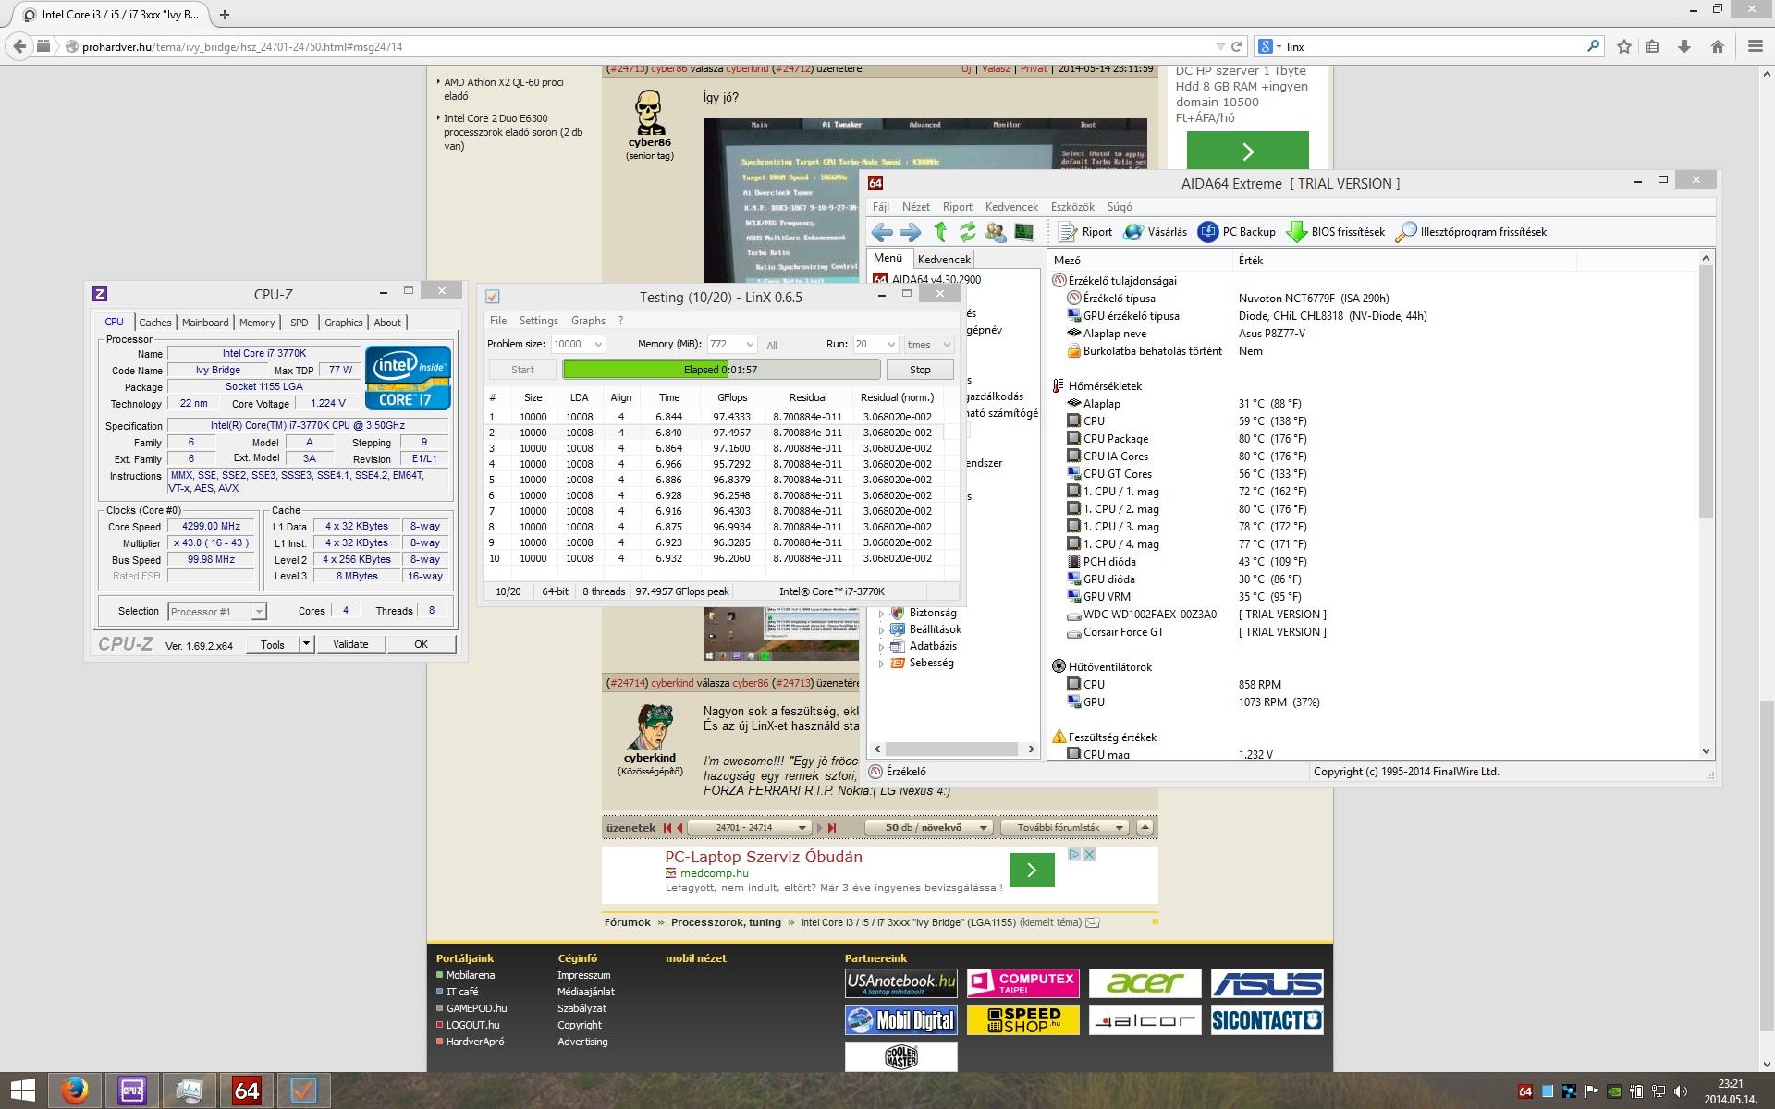Click Illesztőprogram frissítések magnifier icon
Viewport: 1775px width, 1109px height.
tap(1405, 232)
